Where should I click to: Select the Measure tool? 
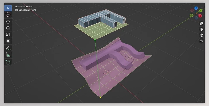tap(8, 55)
